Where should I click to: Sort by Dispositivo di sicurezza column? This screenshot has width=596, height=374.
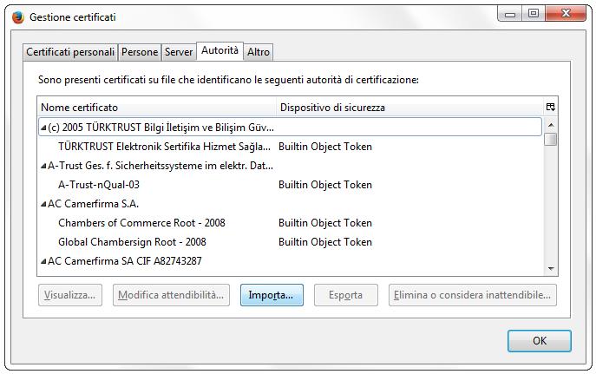(408, 108)
